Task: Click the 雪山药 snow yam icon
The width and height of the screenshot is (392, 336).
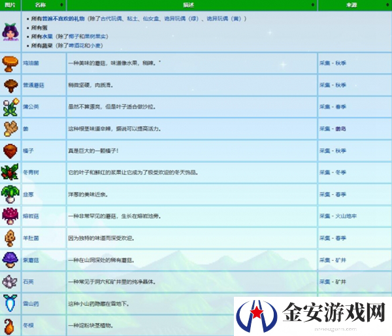Action: point(10,303)
